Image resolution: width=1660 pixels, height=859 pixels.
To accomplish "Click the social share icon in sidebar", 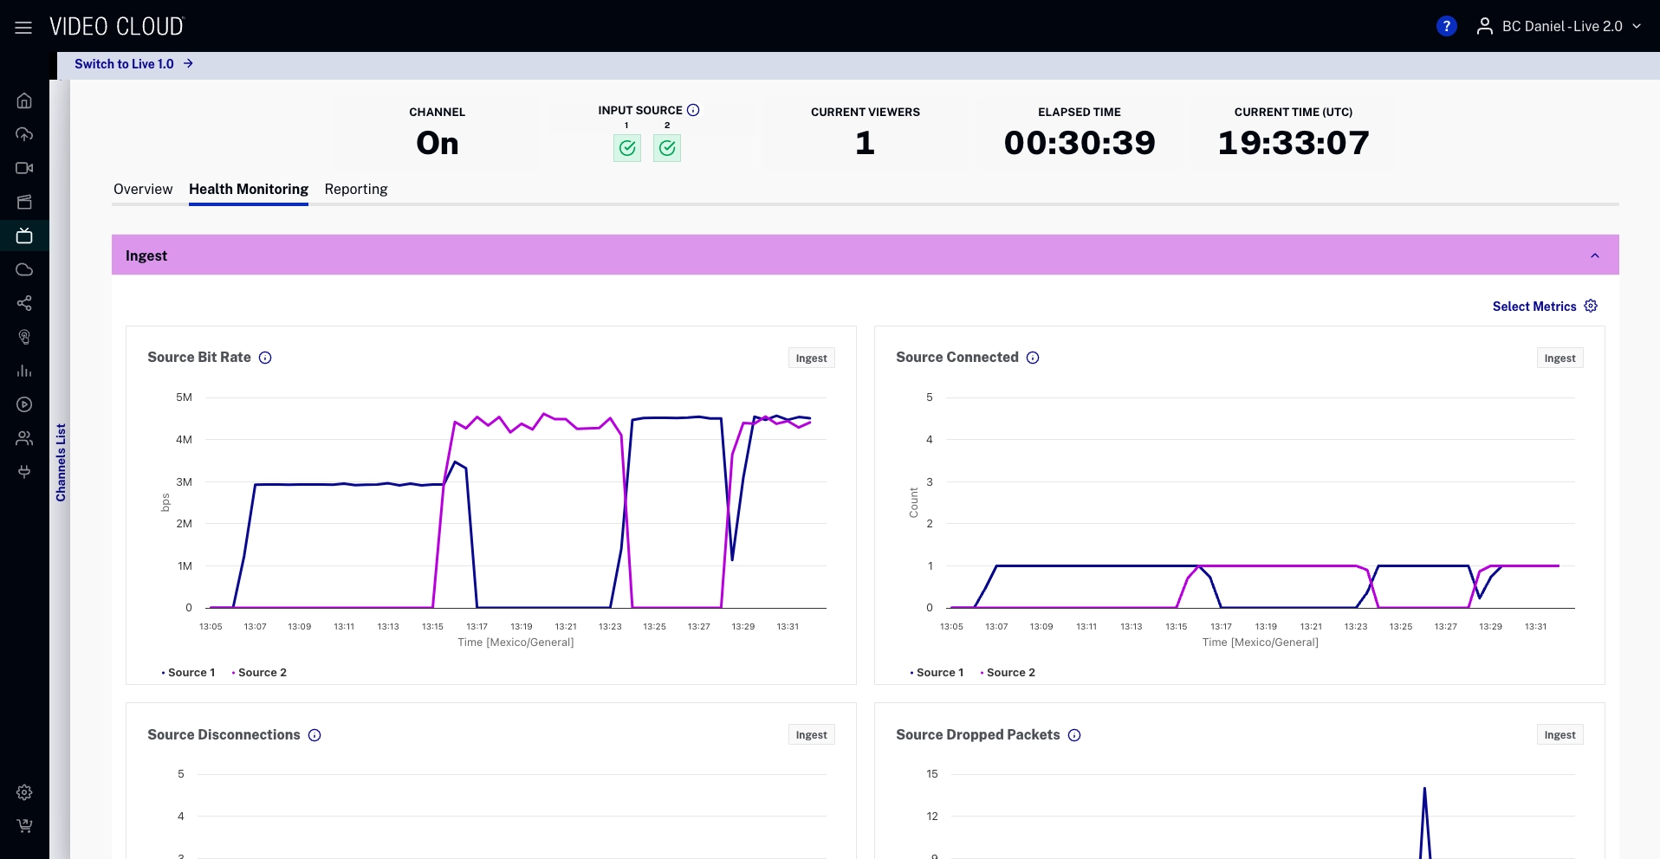I will coord(24,303).
